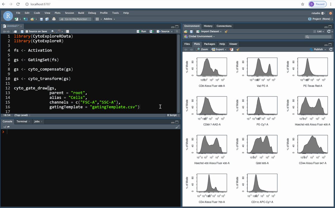The height and width of the screenshot is (208, 335).
Task: Toggle the Source on Save checkbox
Action: coord(27,32)
